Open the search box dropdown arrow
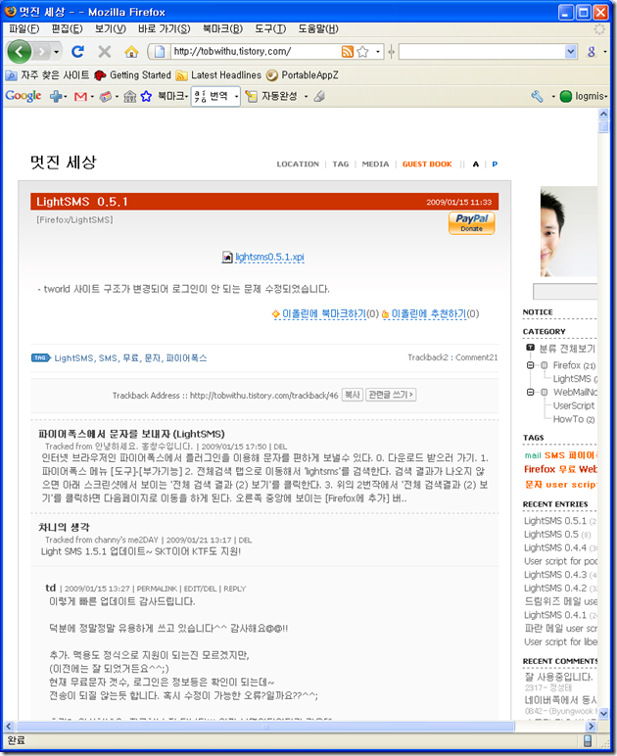617x756 pixels. (x=571, y=52)
